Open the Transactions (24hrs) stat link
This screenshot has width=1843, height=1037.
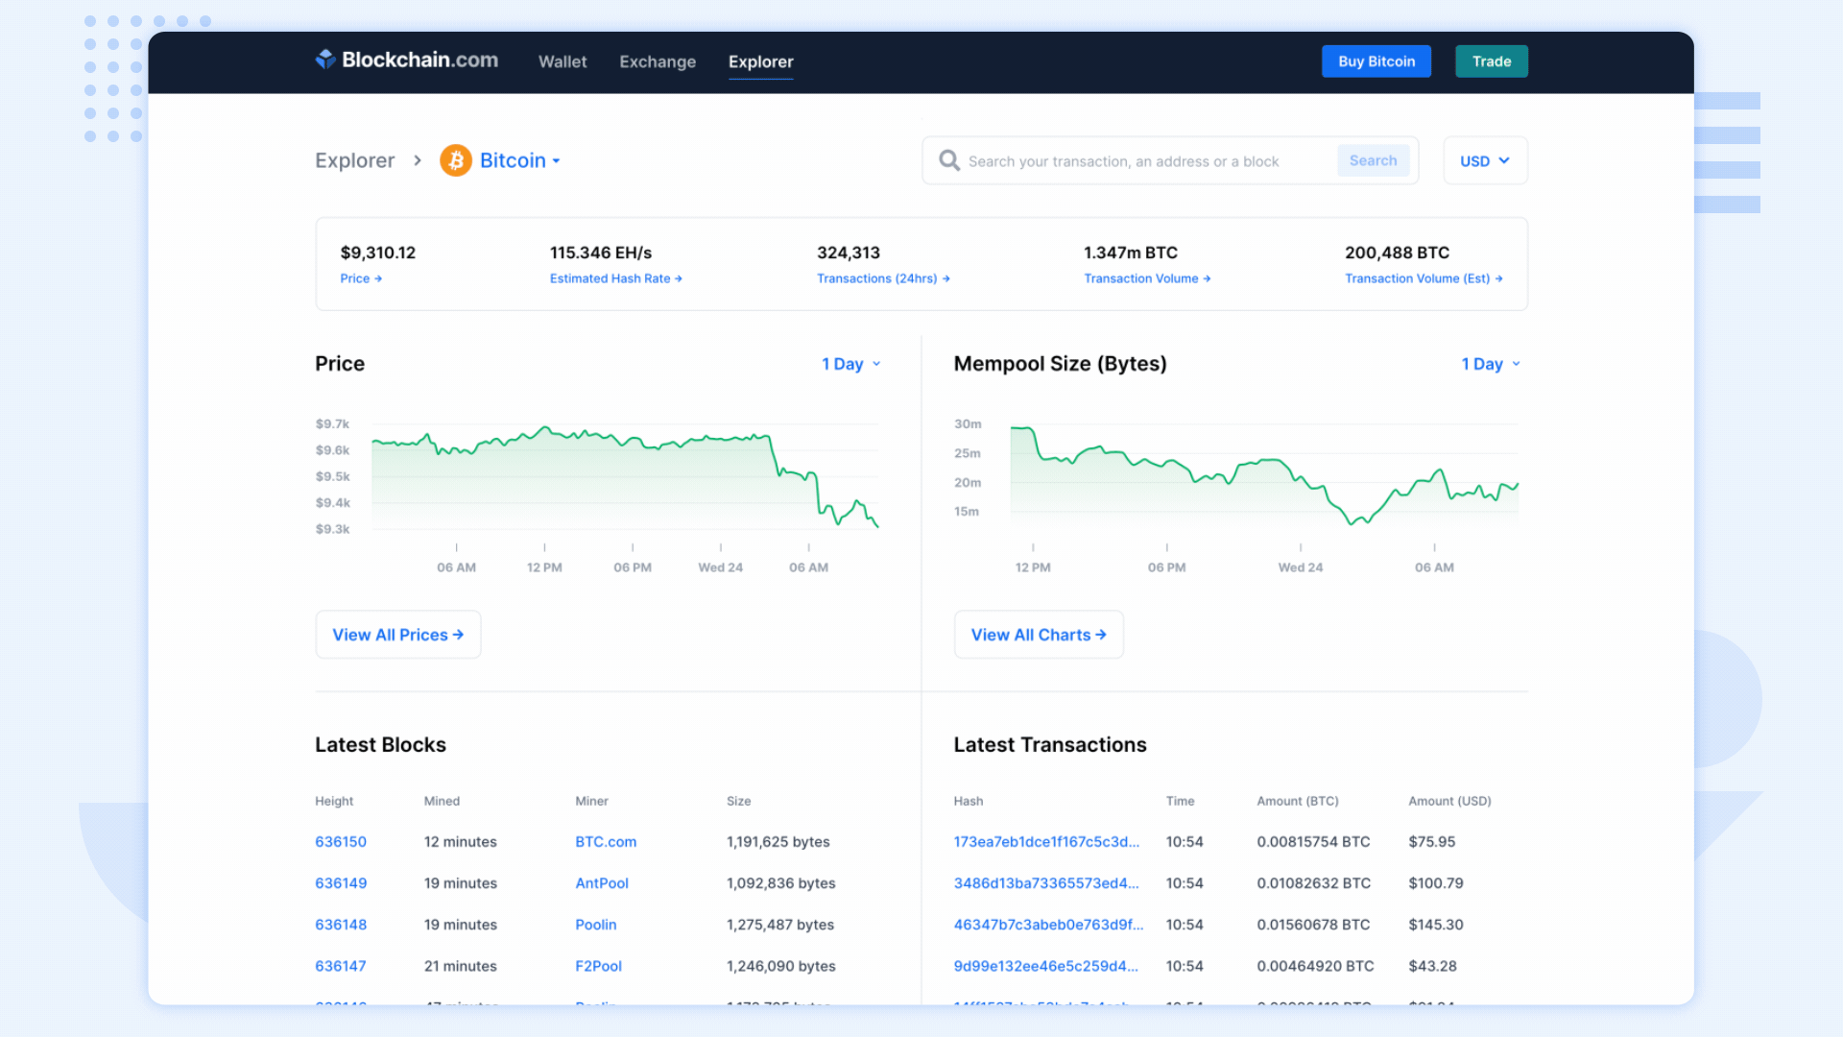pos(882,278)
